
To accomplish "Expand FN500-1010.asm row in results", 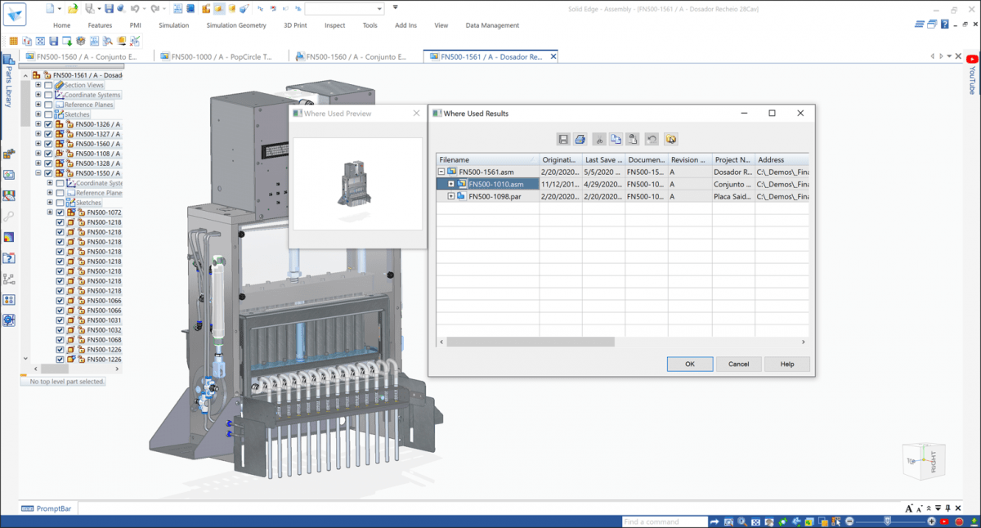I will point(451,184).
